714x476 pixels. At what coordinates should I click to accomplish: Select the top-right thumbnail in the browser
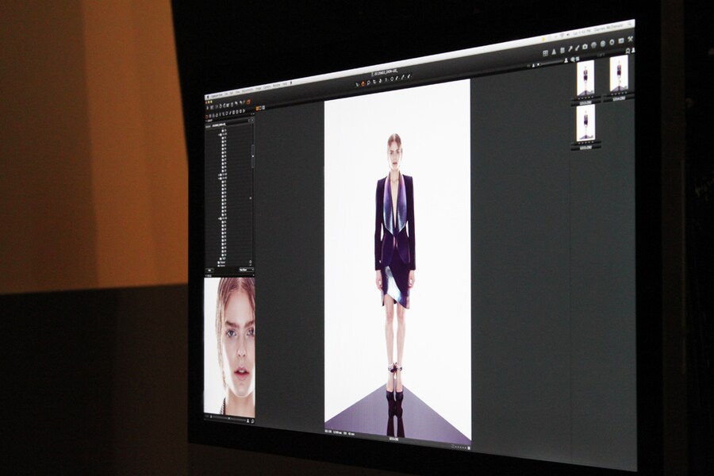[x=619, y=73]
